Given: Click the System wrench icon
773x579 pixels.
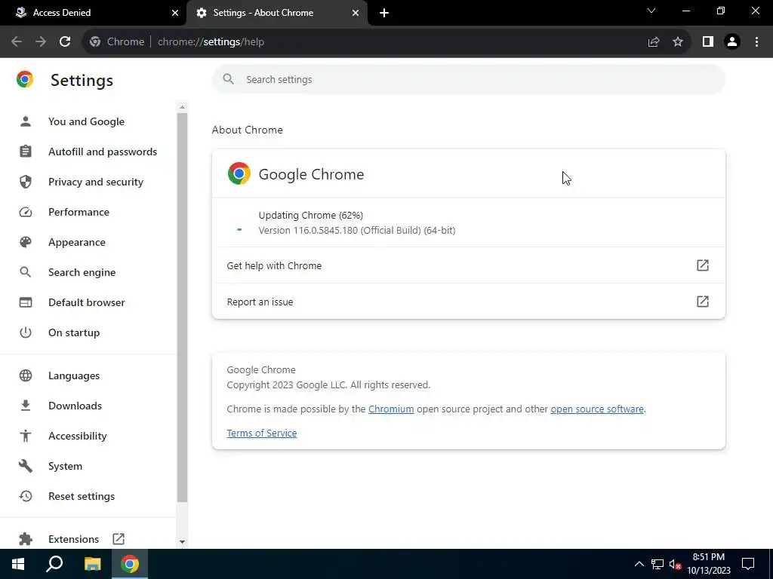Looking at the screenshot, I should [26, 466].
